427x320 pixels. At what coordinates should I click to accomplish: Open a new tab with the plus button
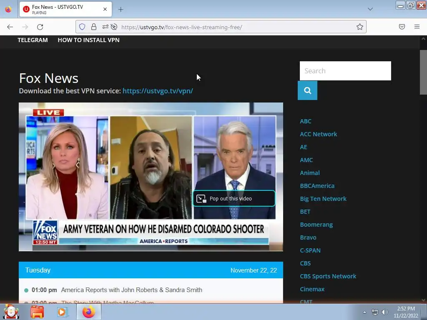(121, 10)
